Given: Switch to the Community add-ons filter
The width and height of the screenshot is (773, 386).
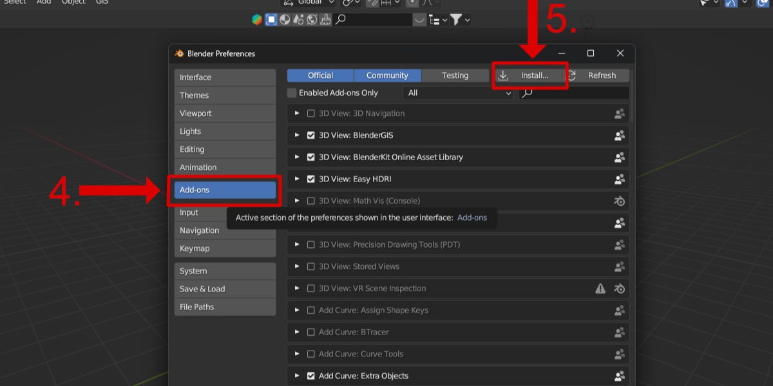Looking at the screenshot, I should point(387,75).
